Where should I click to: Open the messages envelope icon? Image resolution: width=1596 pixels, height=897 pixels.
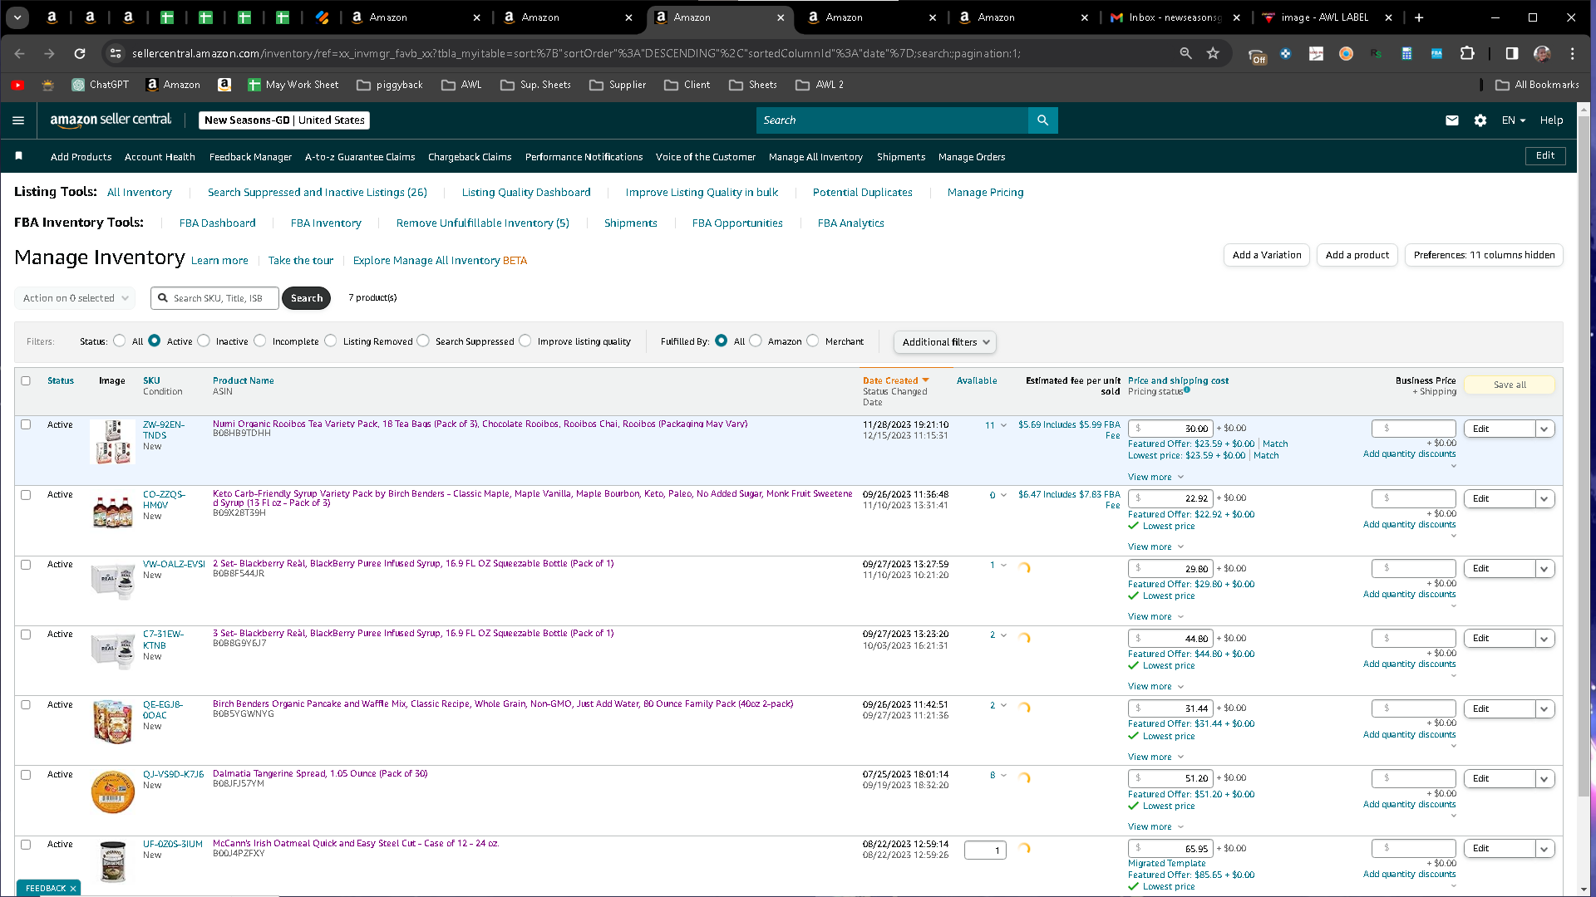pos(1452,120)
